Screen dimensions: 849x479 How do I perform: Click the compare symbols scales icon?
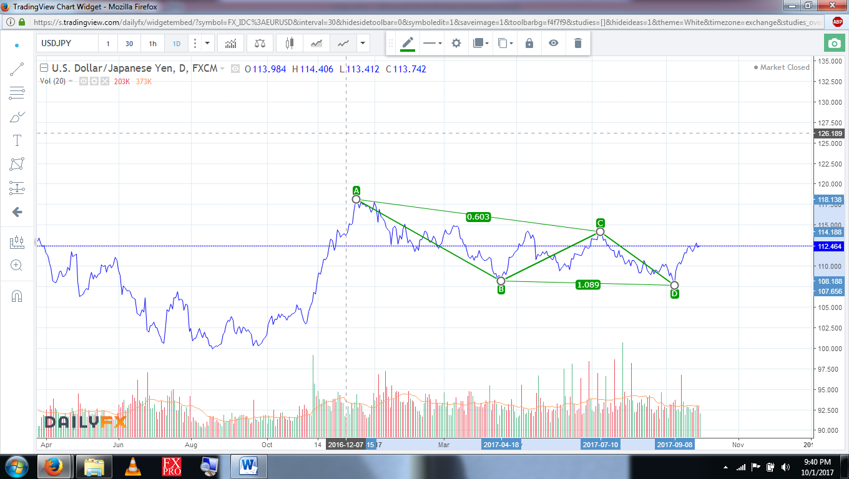260,44
